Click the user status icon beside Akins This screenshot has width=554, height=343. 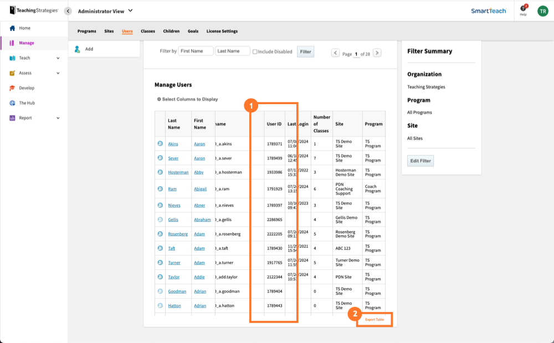coord(161,144)
